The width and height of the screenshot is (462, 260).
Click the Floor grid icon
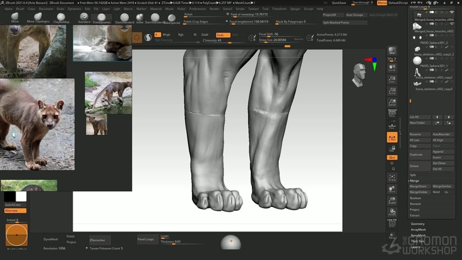pyautogui.click(x=392, y=126)
